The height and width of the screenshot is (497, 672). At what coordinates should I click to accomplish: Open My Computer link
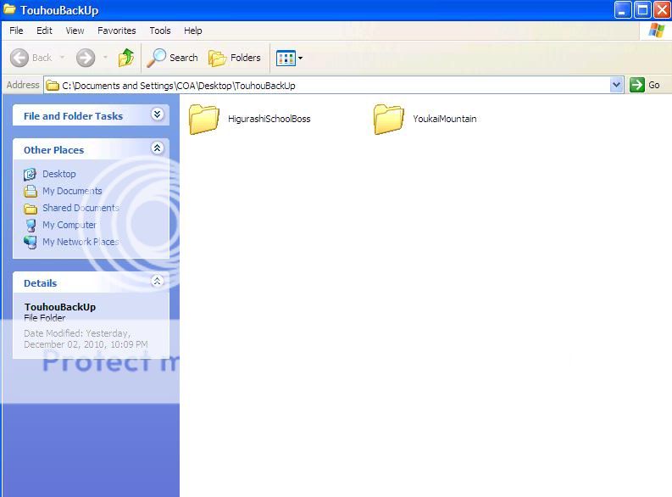click(x=69, y=225)
